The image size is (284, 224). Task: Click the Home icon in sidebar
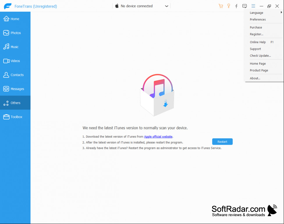pyautogui.click(x=6, y=19)
